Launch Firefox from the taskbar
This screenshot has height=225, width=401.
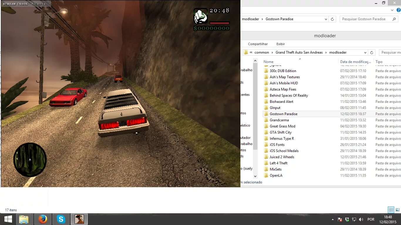(43, 219)
